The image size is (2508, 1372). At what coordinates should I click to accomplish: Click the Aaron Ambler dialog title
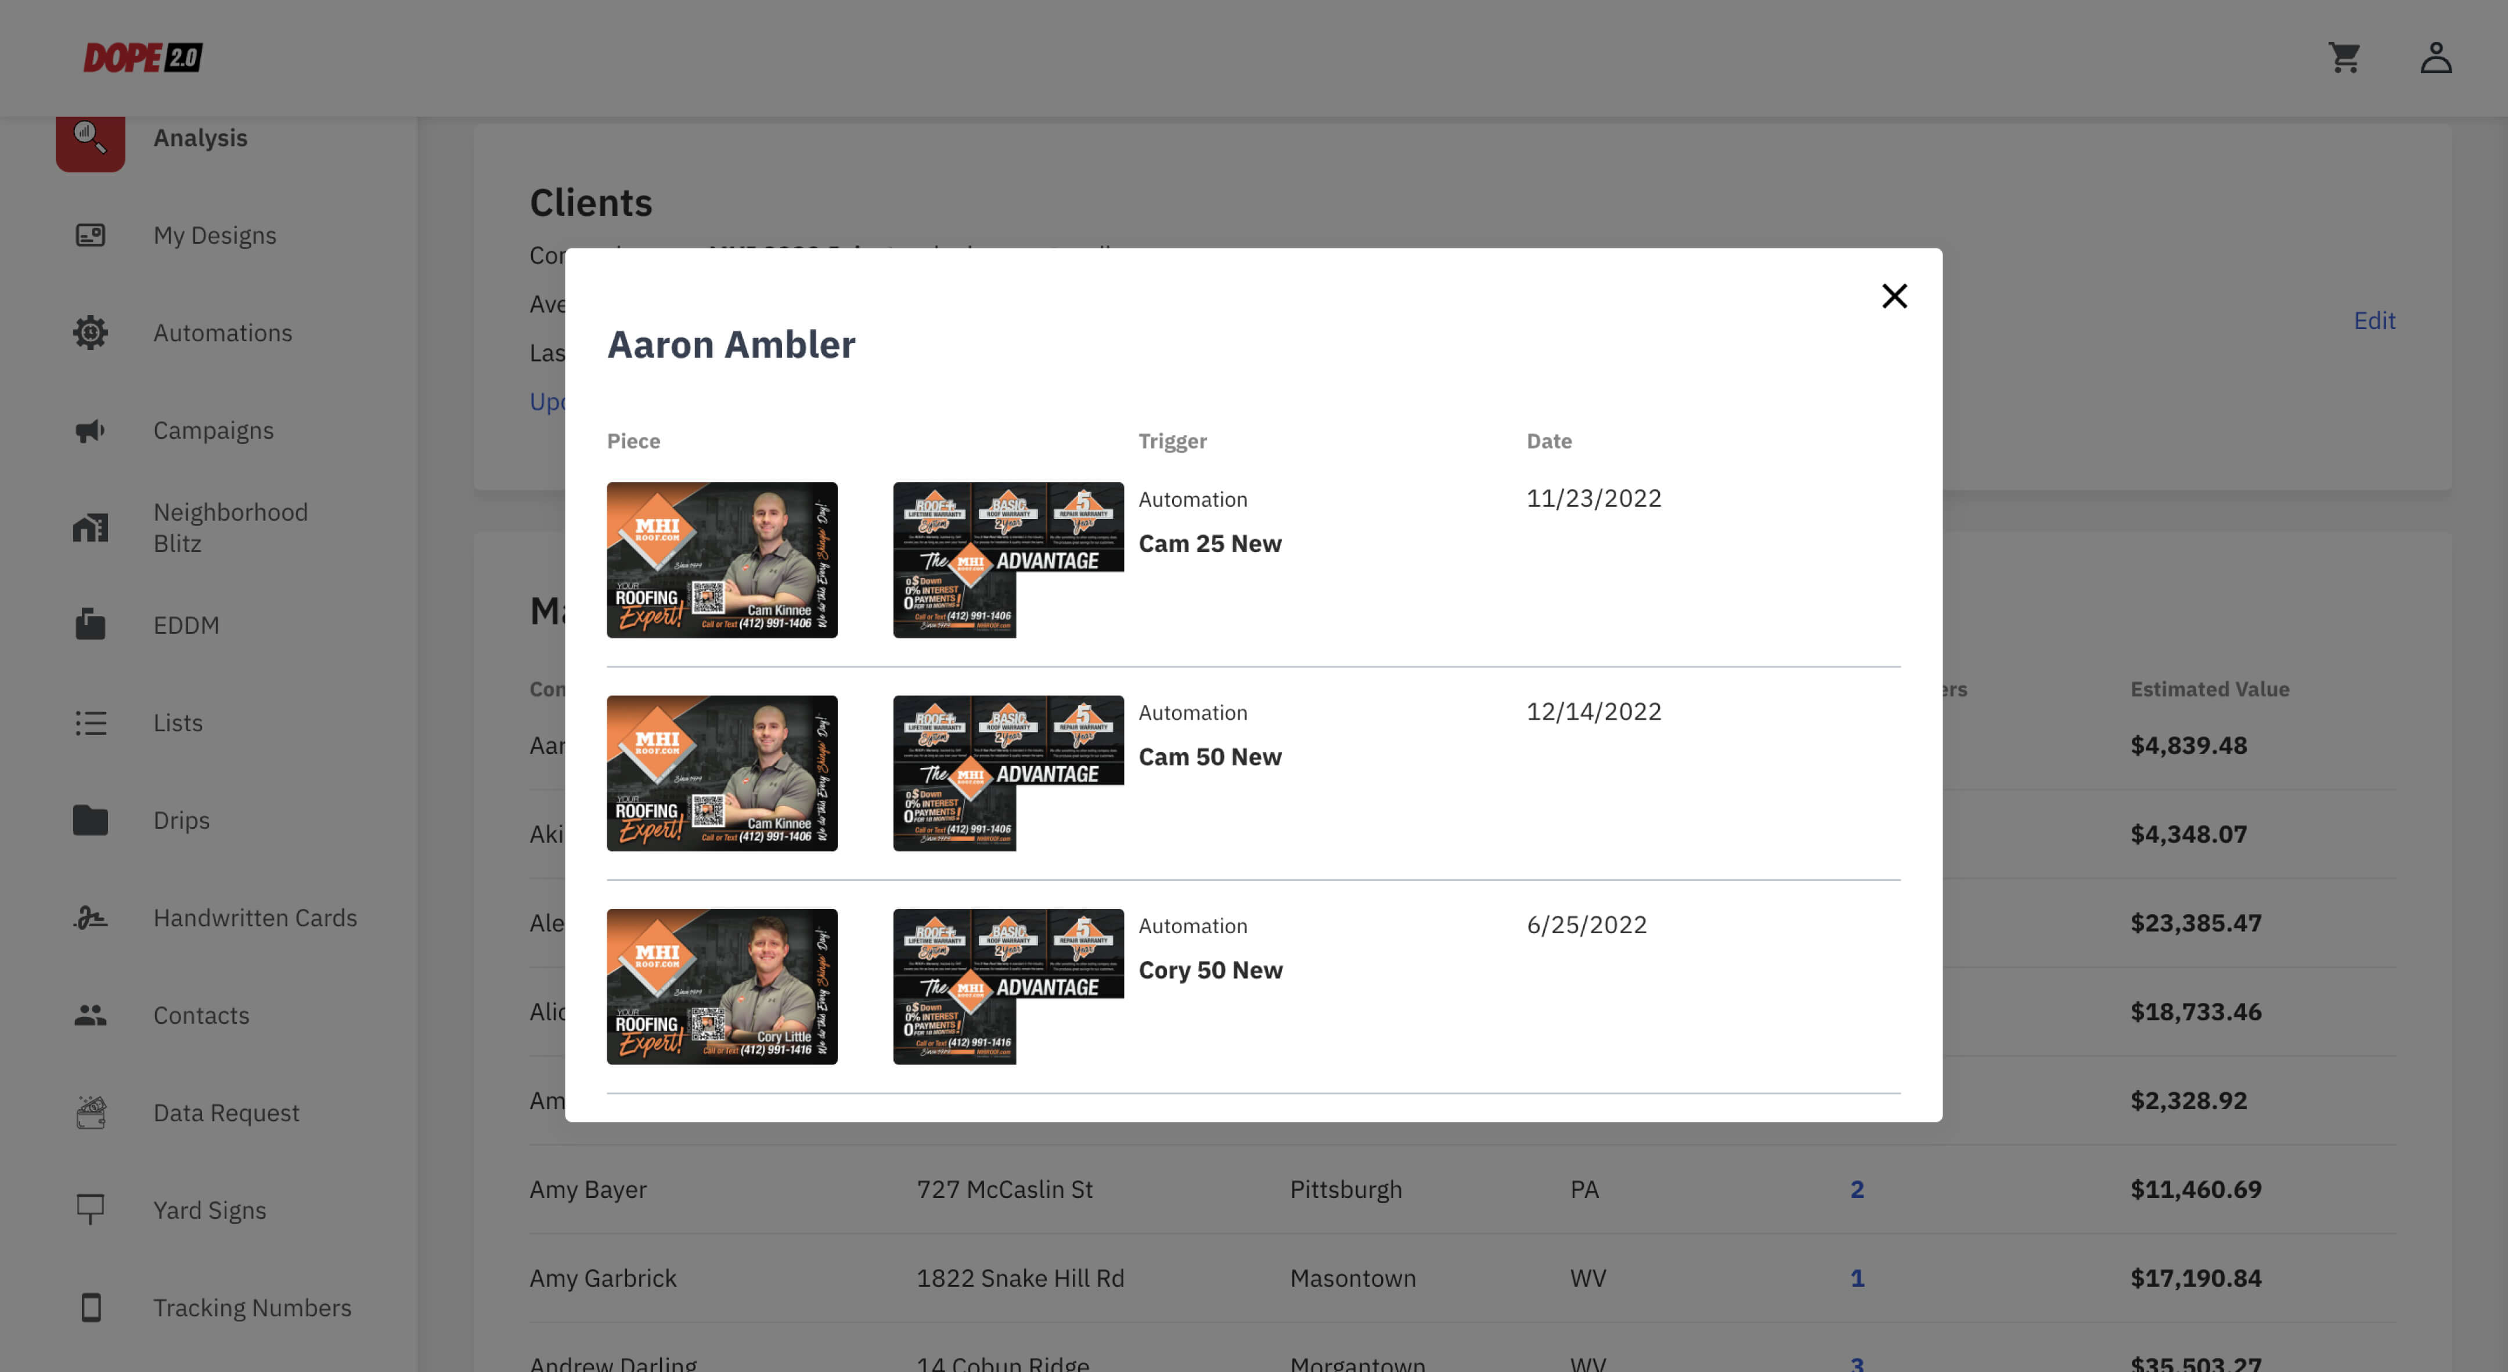pyautogui.click(x=731, y=345)
